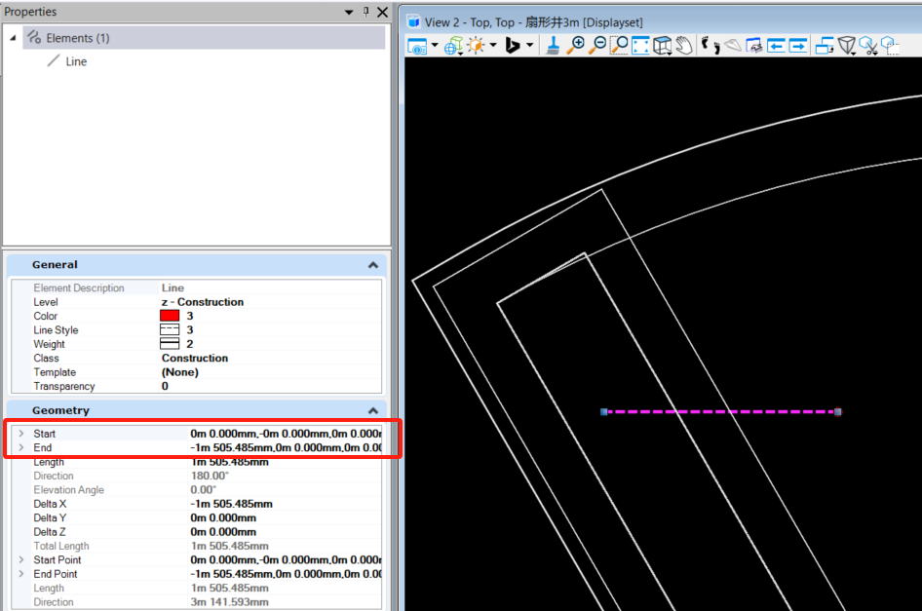The width and height of the screenshot is (922, 611).
Task: Activate the Window Area zoom tool
Action: (619, 46)
